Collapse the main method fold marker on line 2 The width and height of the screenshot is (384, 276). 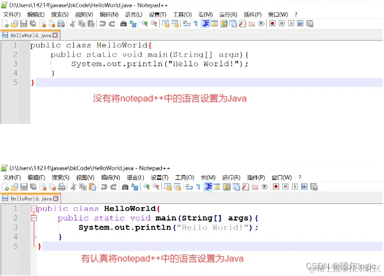click(34, 218)
